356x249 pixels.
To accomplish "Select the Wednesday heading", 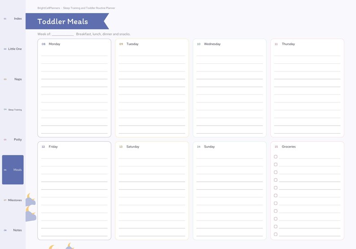I will (x=212, y=44).
